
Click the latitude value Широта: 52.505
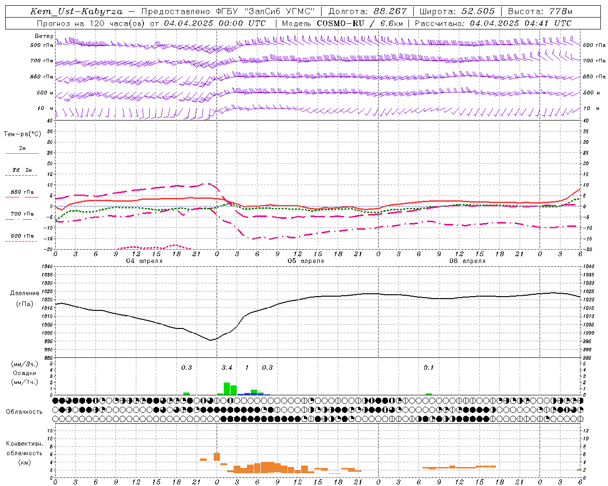457,11
